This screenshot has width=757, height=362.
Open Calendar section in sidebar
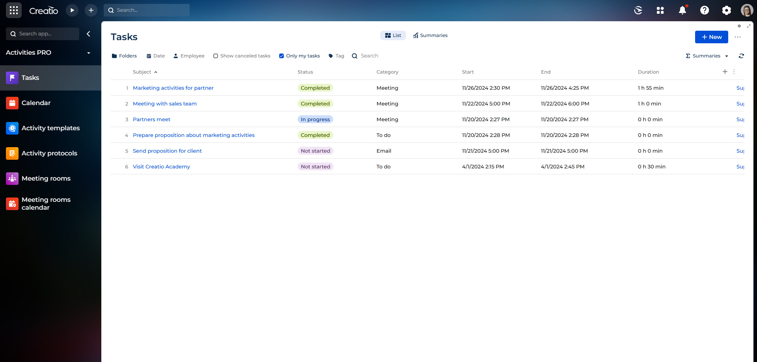(x=50, y=103)
